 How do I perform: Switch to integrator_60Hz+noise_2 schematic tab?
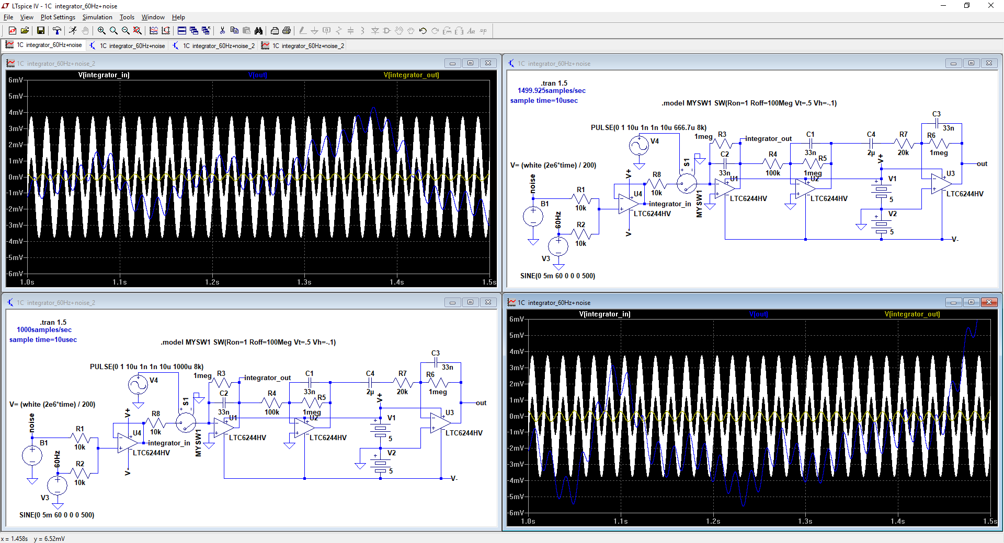click(x=213, y=46)
